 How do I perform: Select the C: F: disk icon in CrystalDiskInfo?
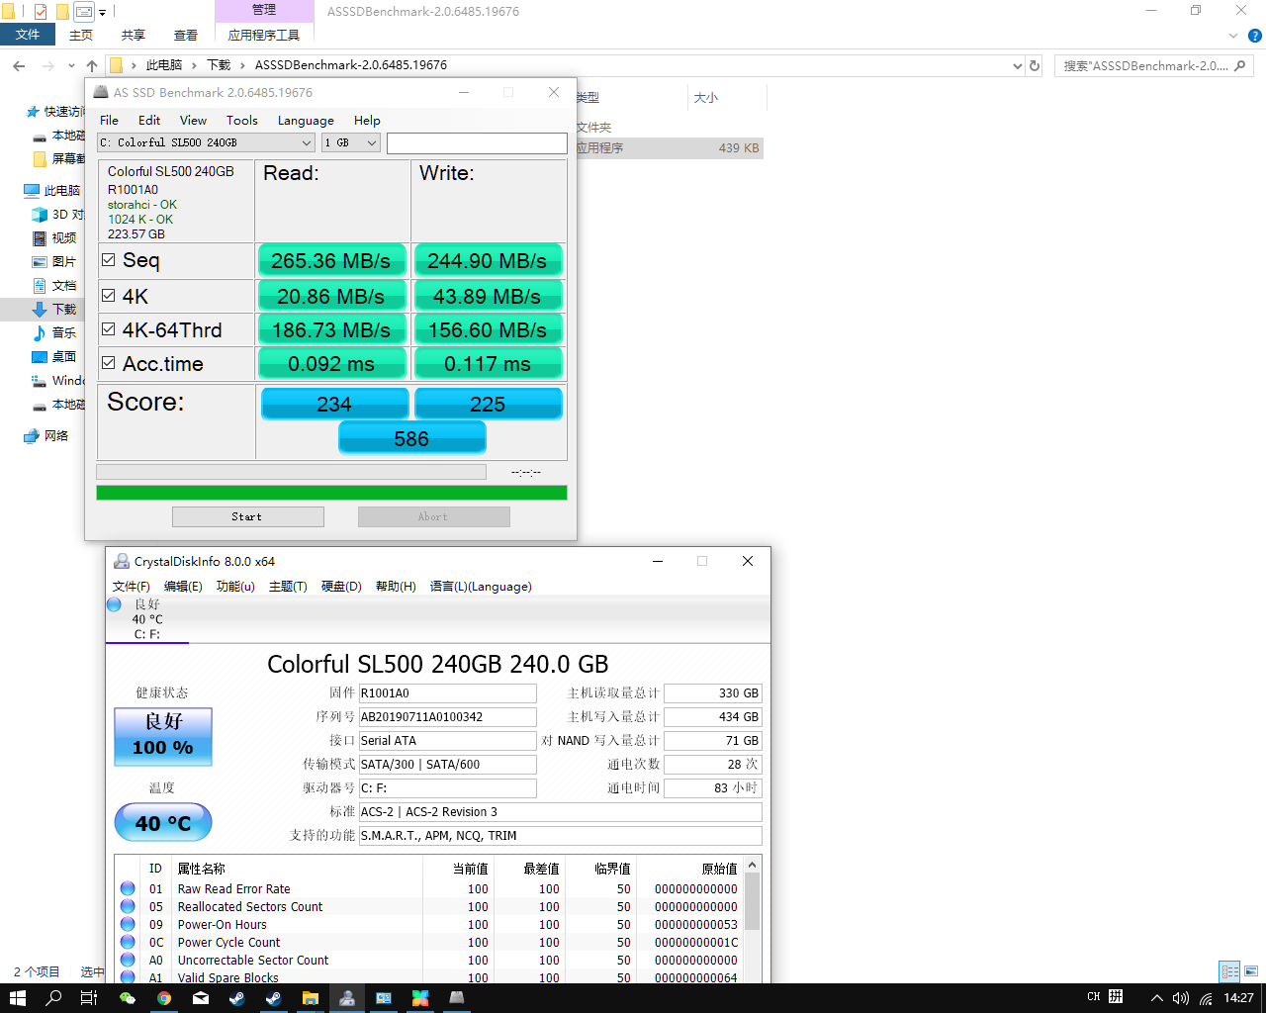[114, 604]
